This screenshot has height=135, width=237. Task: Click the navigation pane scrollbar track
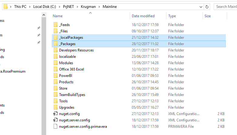[44, 76]
